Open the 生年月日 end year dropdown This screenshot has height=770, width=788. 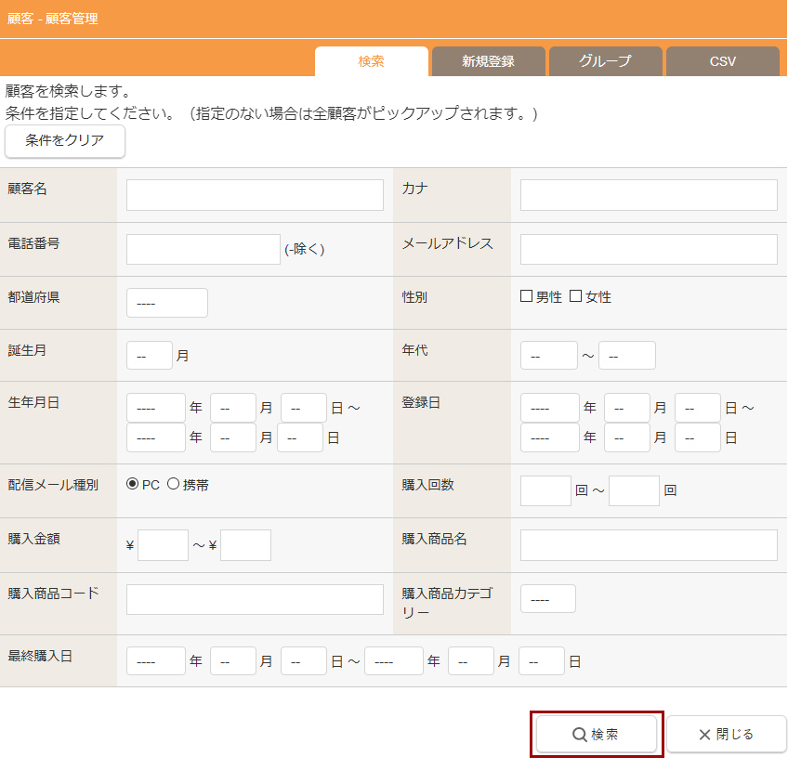[x=156, y=437]
